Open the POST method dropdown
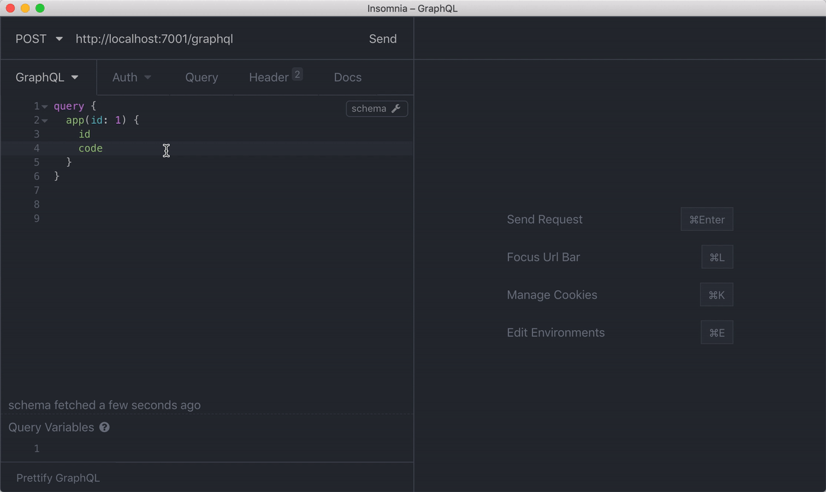826x492 pixels. [39, 39]
